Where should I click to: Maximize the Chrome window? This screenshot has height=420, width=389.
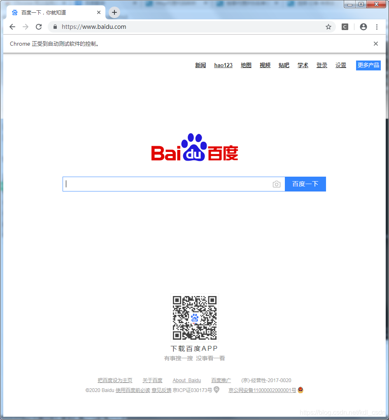click(361, 4)
